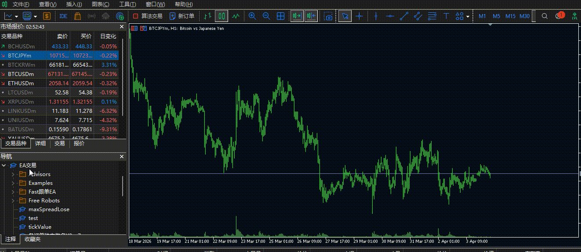Switch to M30 timeframe
The image size is (581, 252).
coord(524,16)
